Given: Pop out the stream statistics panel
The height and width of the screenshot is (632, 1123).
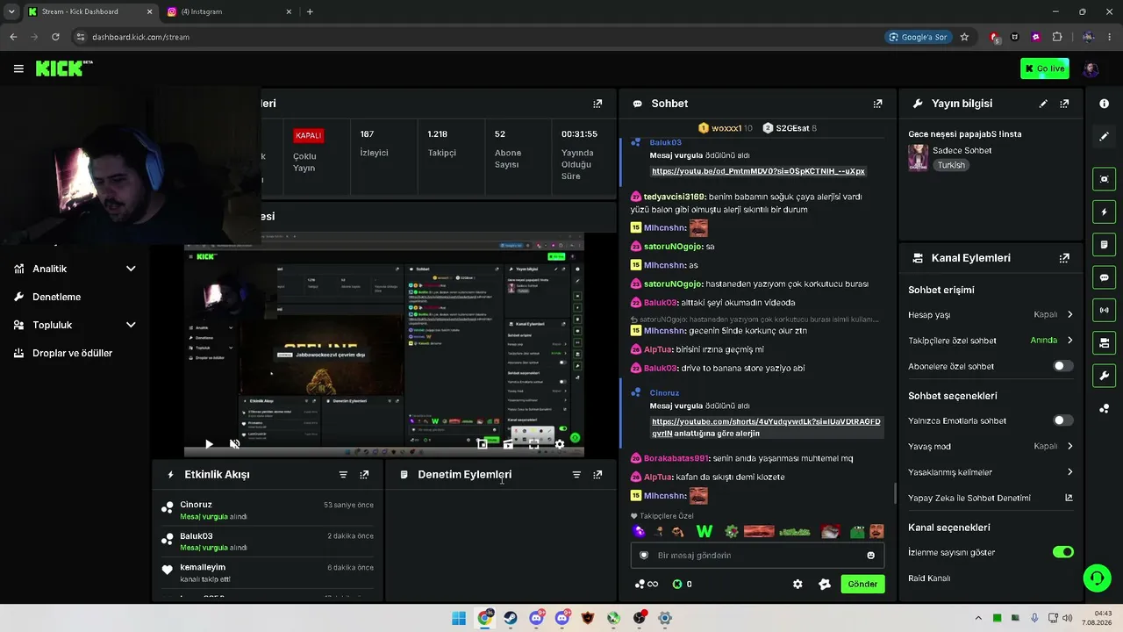Looking at the screenshot, I should pos(597,104).
